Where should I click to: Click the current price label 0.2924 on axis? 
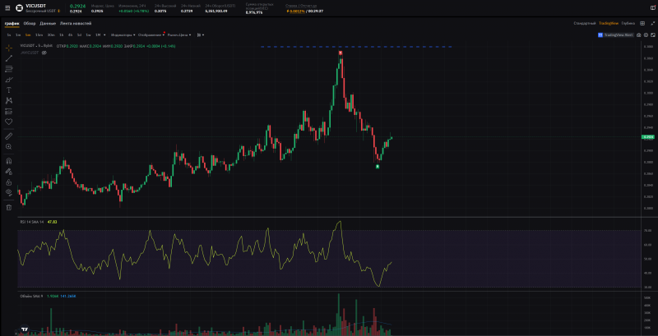(648, 137)
